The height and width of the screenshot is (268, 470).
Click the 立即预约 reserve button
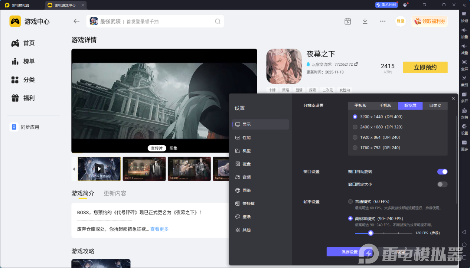(x=425, y=67)
